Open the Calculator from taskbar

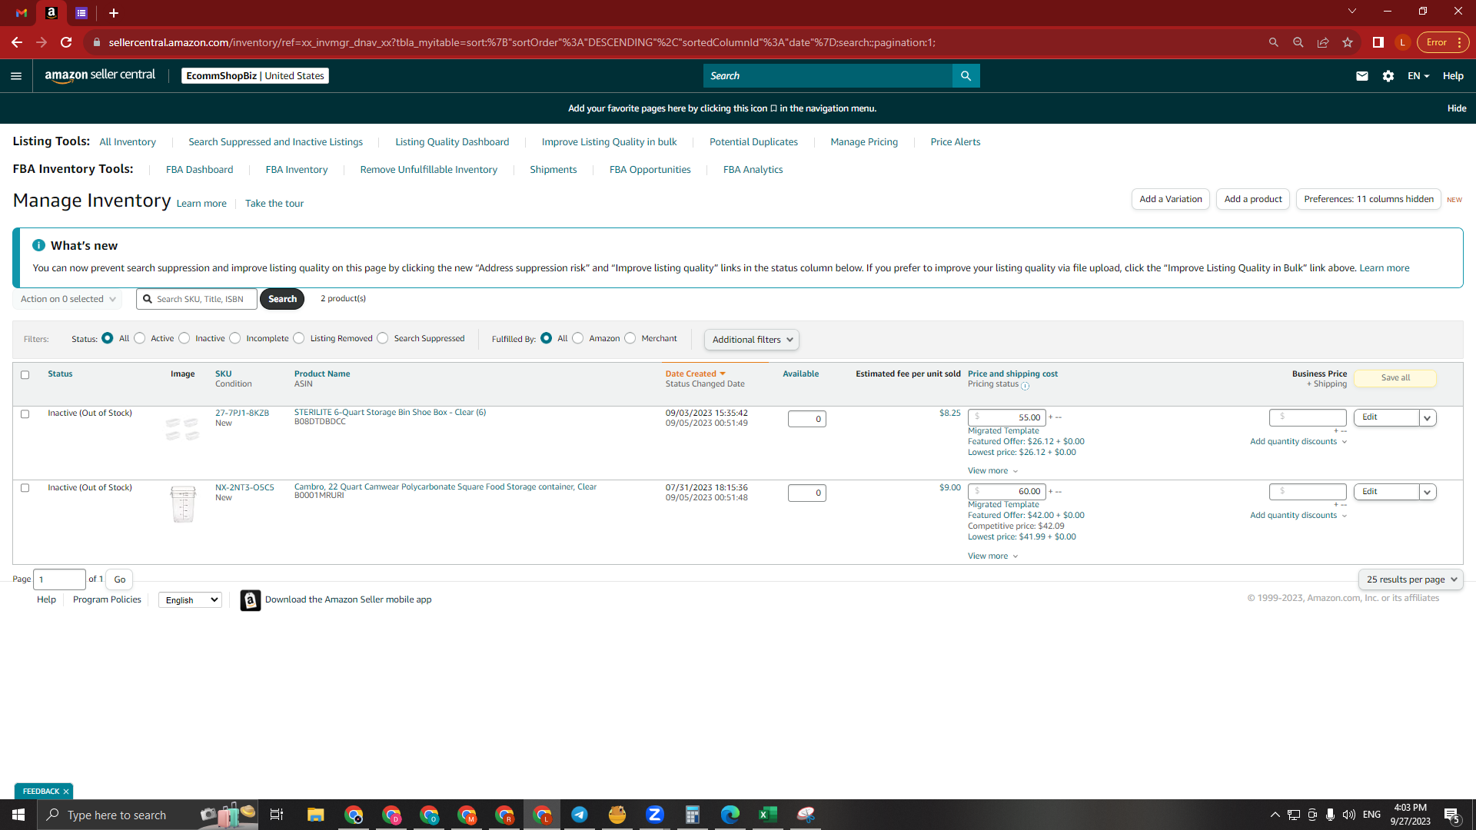(x=693, y=815)
